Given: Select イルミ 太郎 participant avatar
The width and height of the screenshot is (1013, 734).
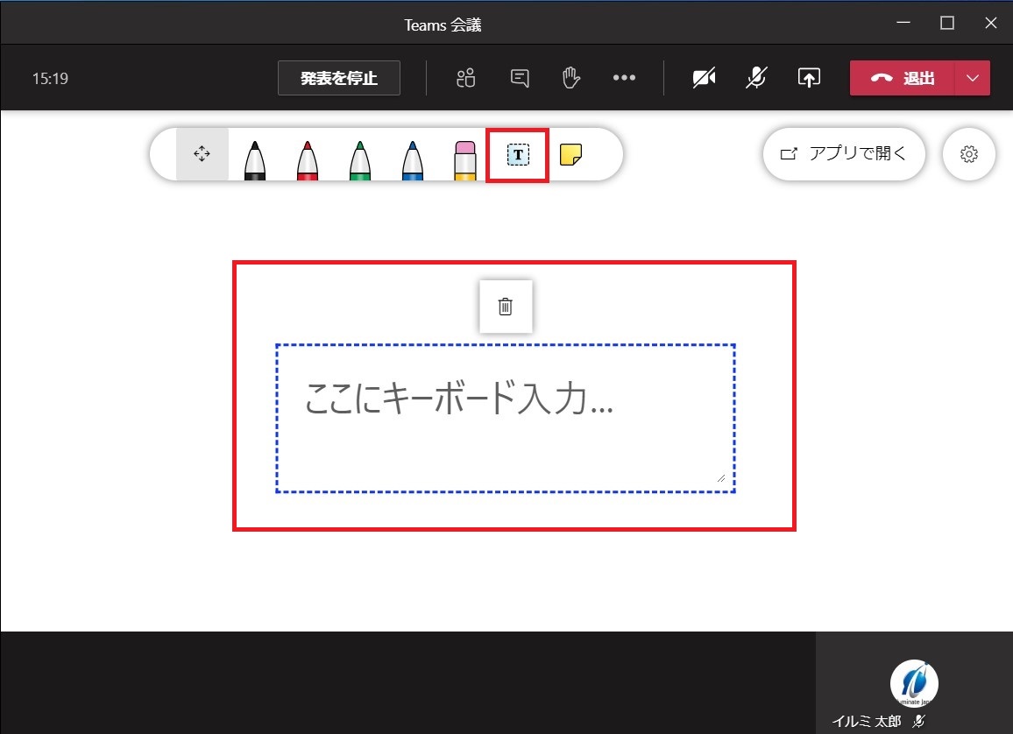Looking at the screenshot, I should pos(914,684).
